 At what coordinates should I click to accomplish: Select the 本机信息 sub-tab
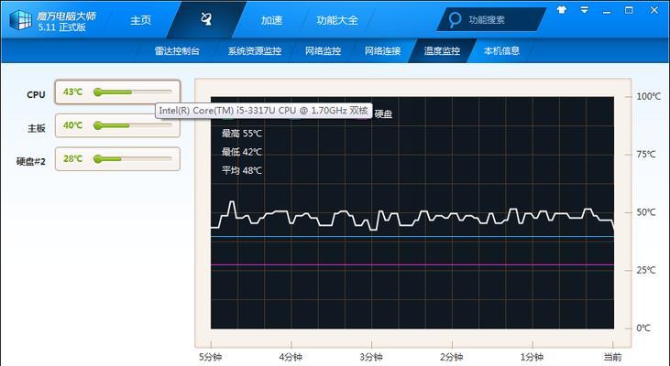tap(501, 50)
